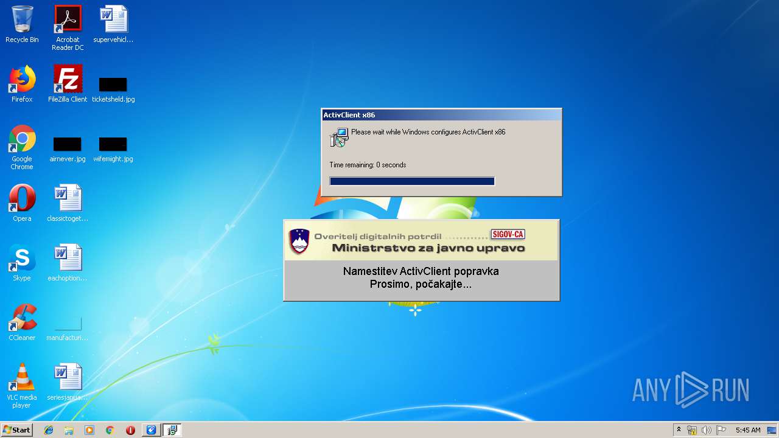The height and width of the screenshot is (438, 779).
Task: Select manufacturi... desktop file
Action: click(x=68, y=328)
